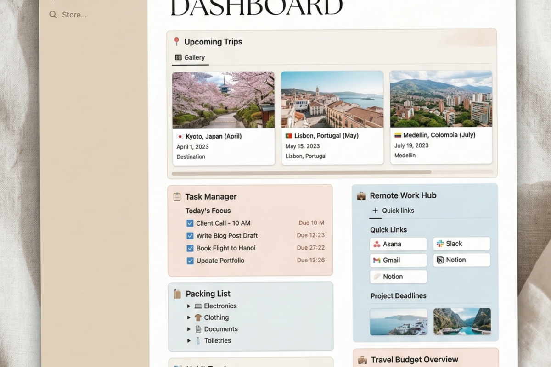Expand the Clothing packing section
The image size is (551, 367).
click(x=188, y=317)
